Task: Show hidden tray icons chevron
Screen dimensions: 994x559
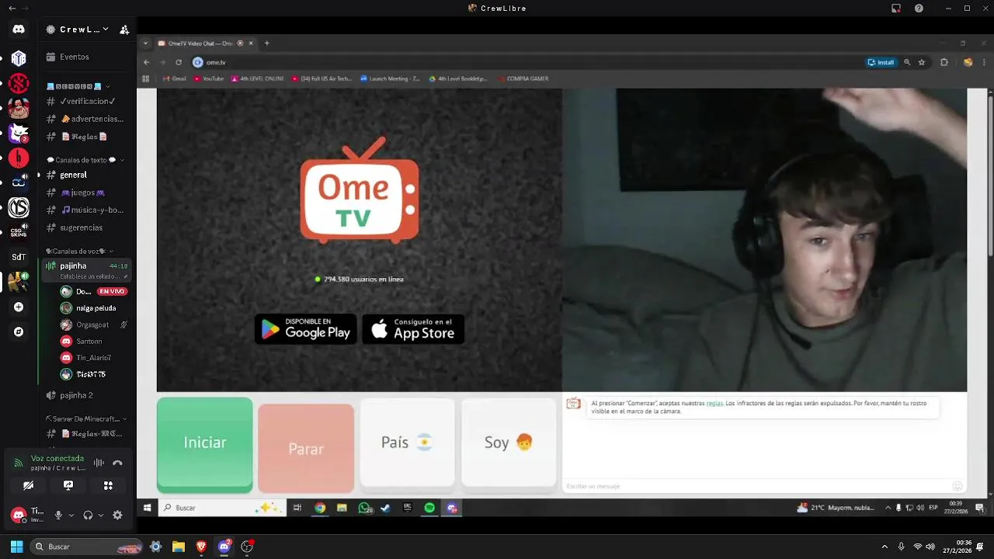Action: click(x=885, y=547)
